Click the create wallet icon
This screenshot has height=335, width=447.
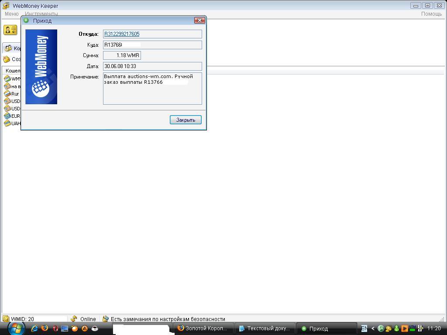[7, 59]
